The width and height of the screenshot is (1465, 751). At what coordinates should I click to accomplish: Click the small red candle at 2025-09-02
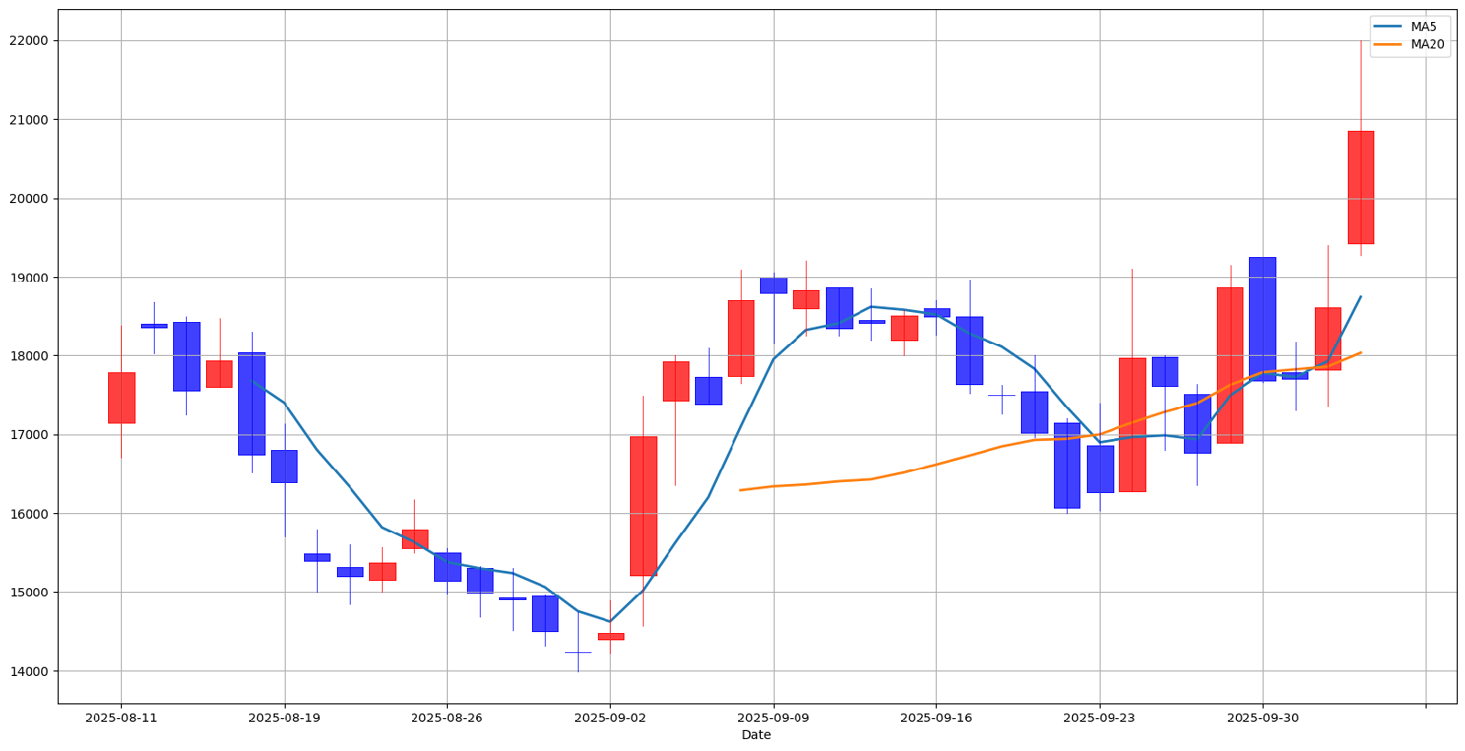pos(611,636)
